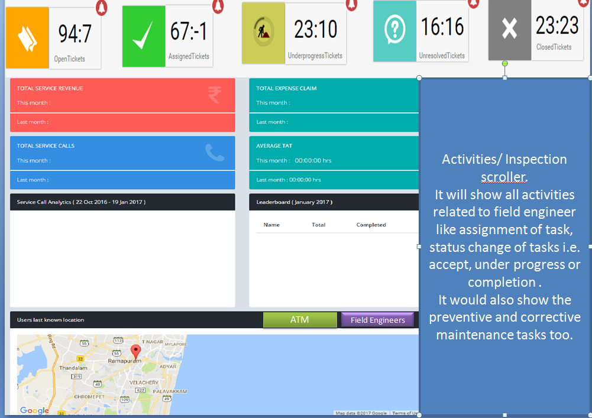Image resolution: width=592 pixels, height=418 pixels.
Task: Click the gray Closed Tickets X icon
Action: (509, 30)
